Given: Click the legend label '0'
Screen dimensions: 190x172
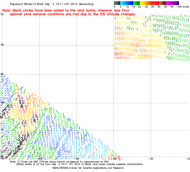Looking at the screenshot, I should (x=115, y=7).
